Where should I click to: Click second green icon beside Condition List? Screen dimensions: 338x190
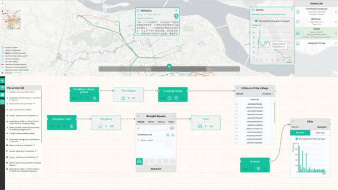point(173,135)
